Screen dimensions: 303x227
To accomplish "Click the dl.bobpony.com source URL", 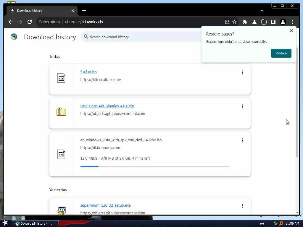I will click(100, 147).
